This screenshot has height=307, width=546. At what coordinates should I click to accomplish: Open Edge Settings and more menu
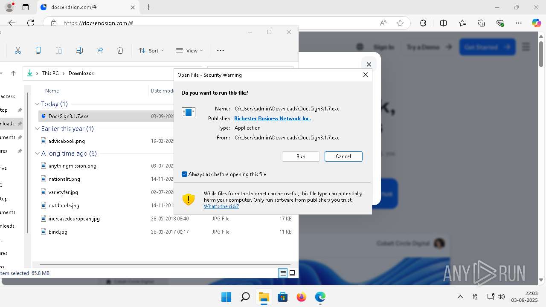pos(519,23)
